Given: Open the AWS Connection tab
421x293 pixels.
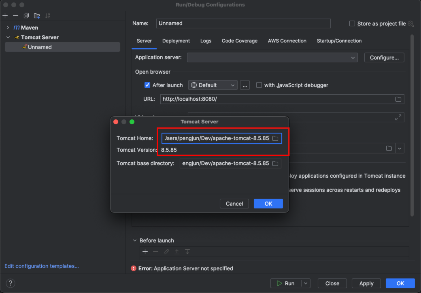Looking at the screenshot, I should tap(287, 41).
